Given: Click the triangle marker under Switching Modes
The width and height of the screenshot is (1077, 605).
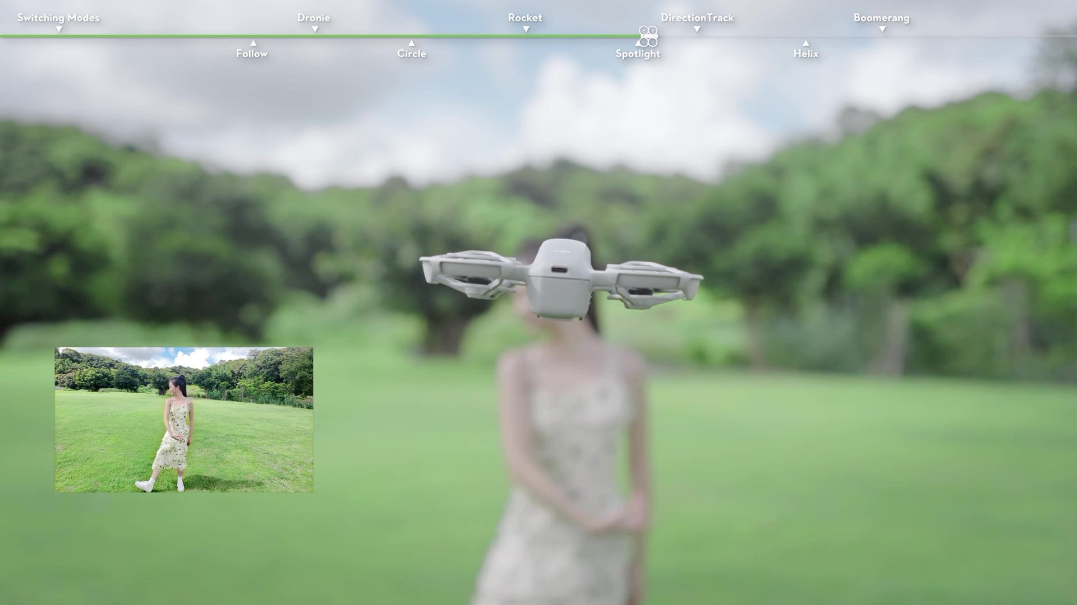Looking at the screenshot, I should [x=59, y=29].
